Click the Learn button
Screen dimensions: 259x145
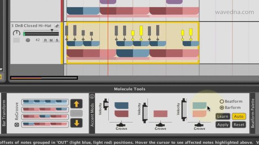(223, 116)
